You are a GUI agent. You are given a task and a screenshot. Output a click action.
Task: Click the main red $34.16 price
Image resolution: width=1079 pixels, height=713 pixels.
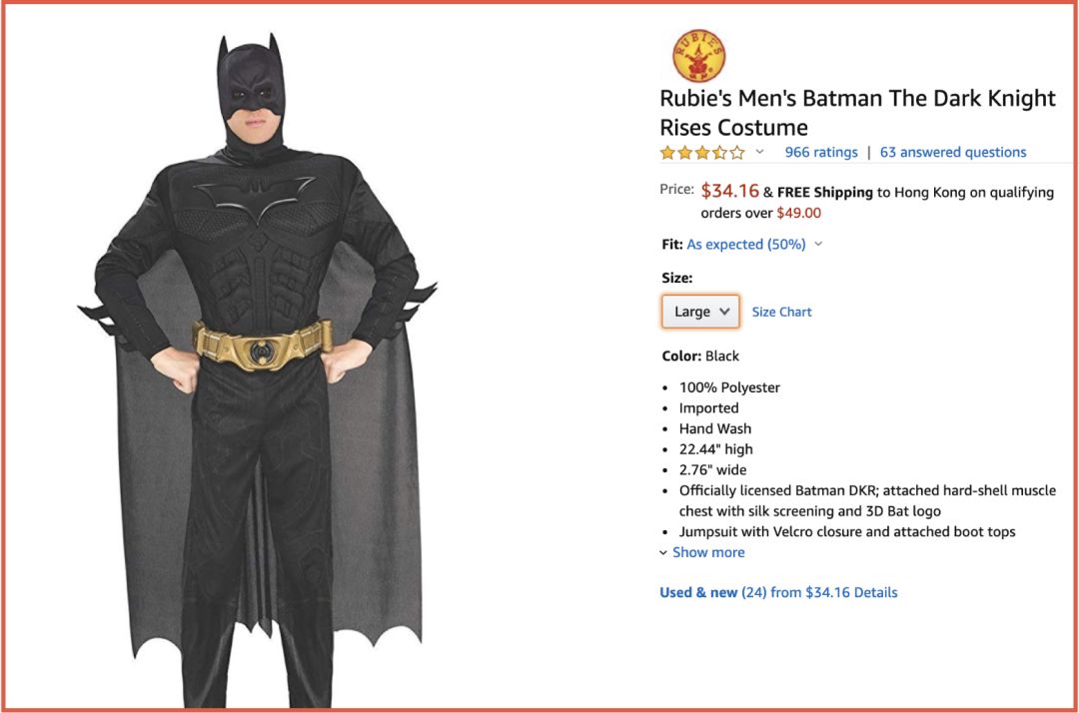click(x=730, y=191)
